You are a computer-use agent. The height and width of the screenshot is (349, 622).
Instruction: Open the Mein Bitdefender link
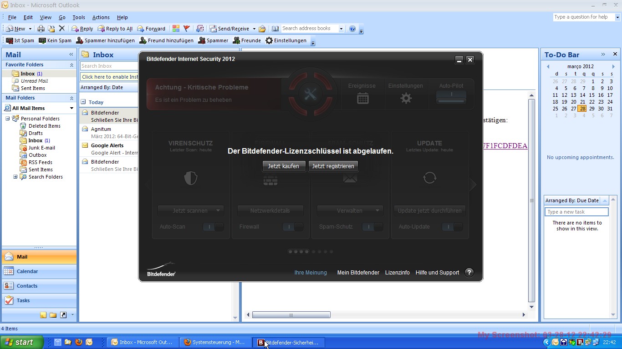point(358,273)
